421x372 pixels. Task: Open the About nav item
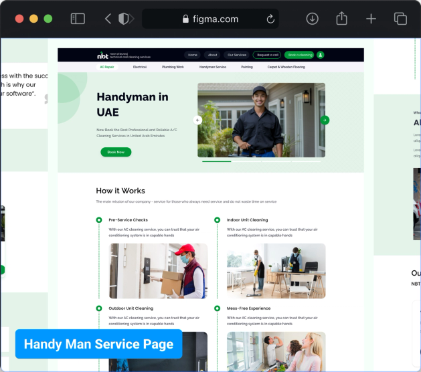coord(212,55)
